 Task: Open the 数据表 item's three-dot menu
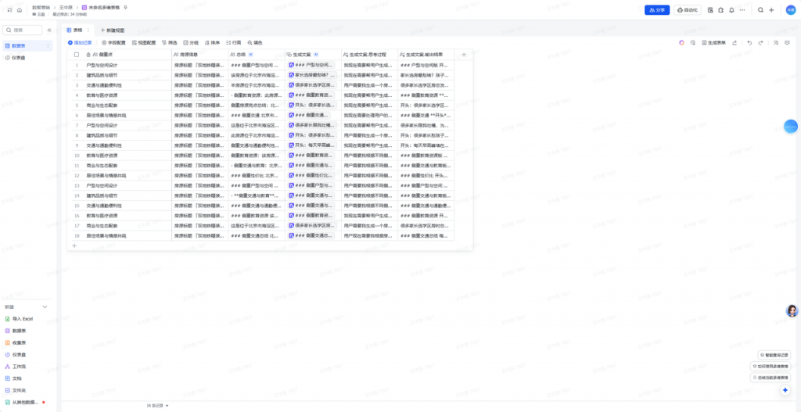pyautogui.click(x=48, y=46)
